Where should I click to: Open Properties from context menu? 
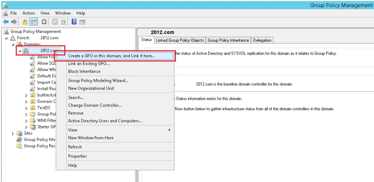[115, 156]
